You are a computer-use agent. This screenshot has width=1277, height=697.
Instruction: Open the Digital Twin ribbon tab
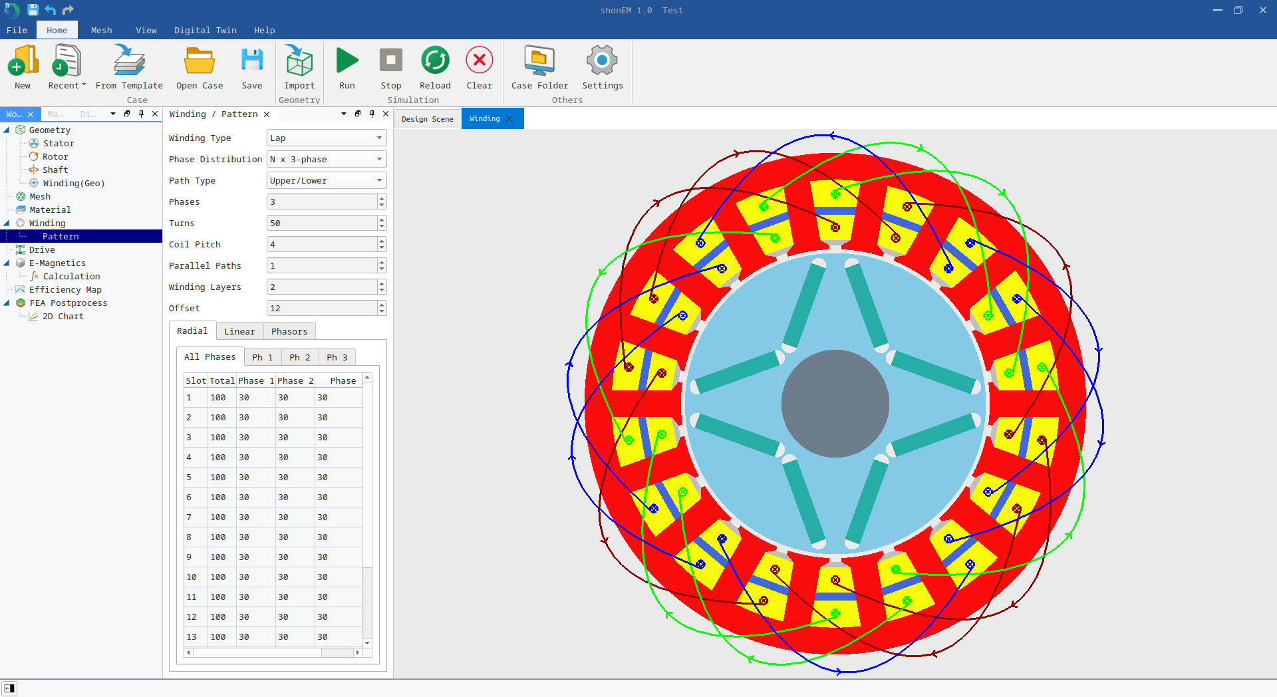coord(205,30)
